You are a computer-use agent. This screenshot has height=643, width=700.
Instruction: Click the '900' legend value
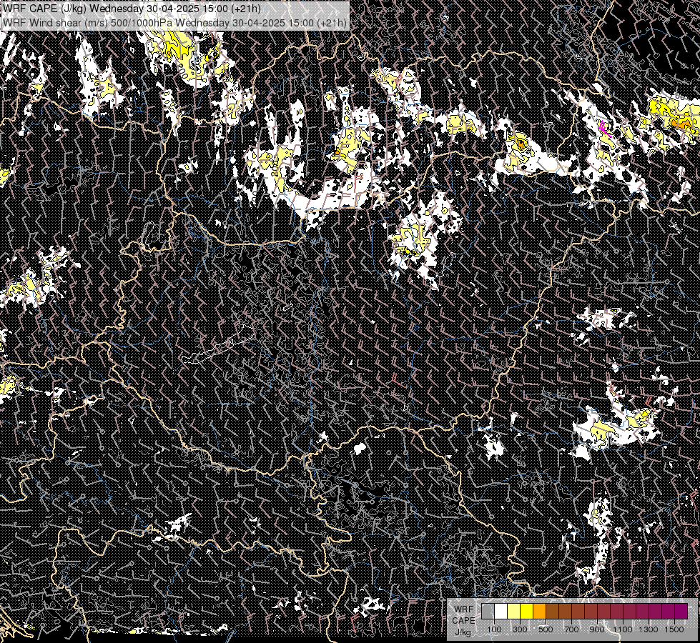[x=597, y=629]
